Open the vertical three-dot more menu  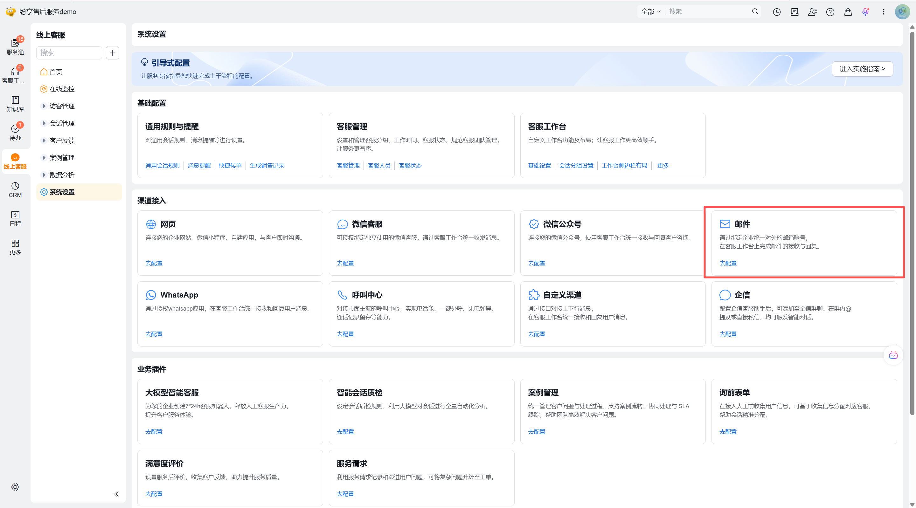[883, 12]
